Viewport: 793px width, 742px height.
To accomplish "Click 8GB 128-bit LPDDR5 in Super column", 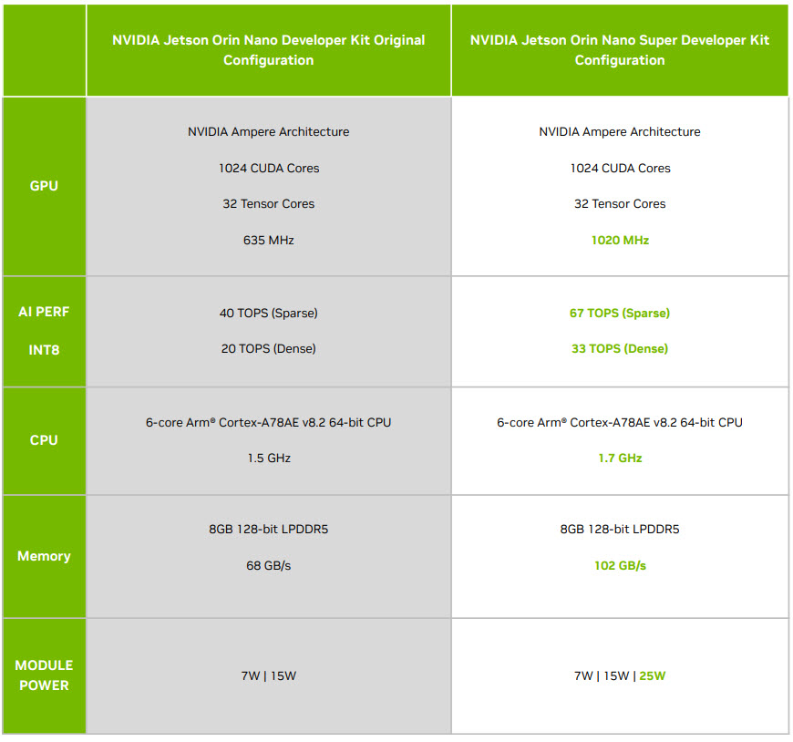I will click(x=620, y=529).
